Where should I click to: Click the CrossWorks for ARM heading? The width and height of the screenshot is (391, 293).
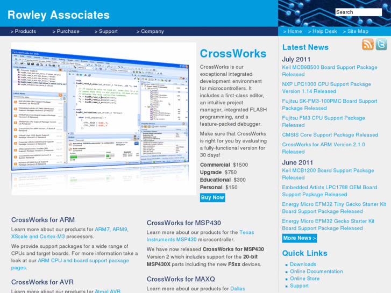(43, 220)
